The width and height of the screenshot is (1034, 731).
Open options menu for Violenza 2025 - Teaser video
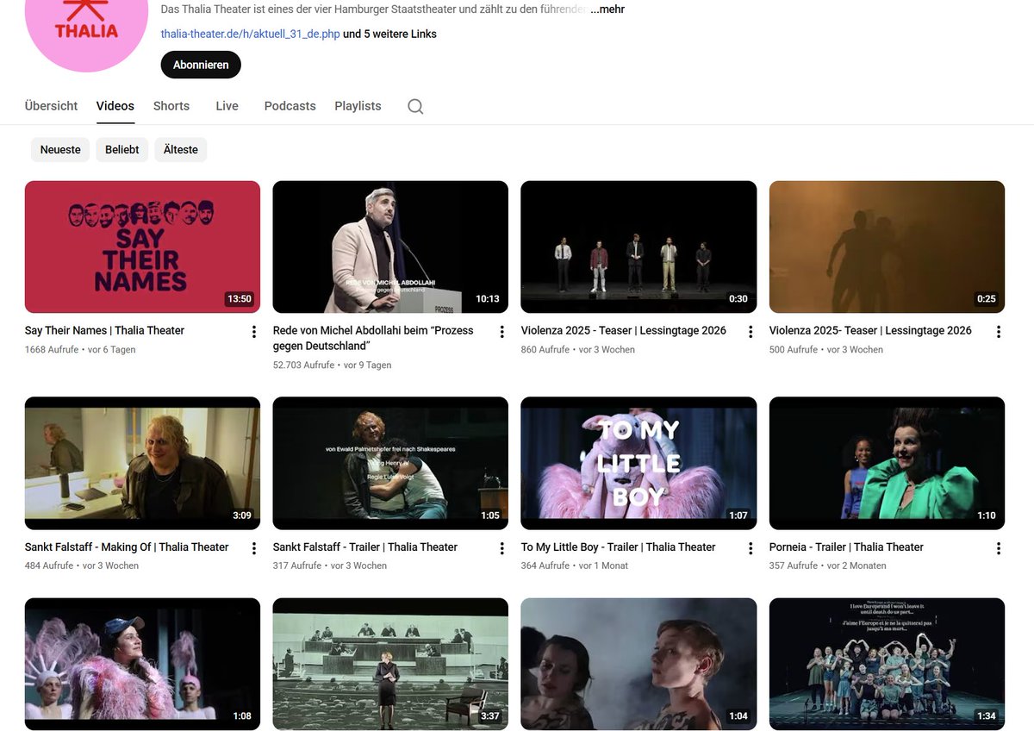tap(751, 332)
